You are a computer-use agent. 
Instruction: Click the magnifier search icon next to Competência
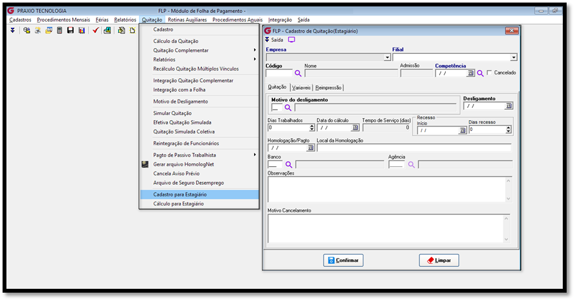point(480,74)
